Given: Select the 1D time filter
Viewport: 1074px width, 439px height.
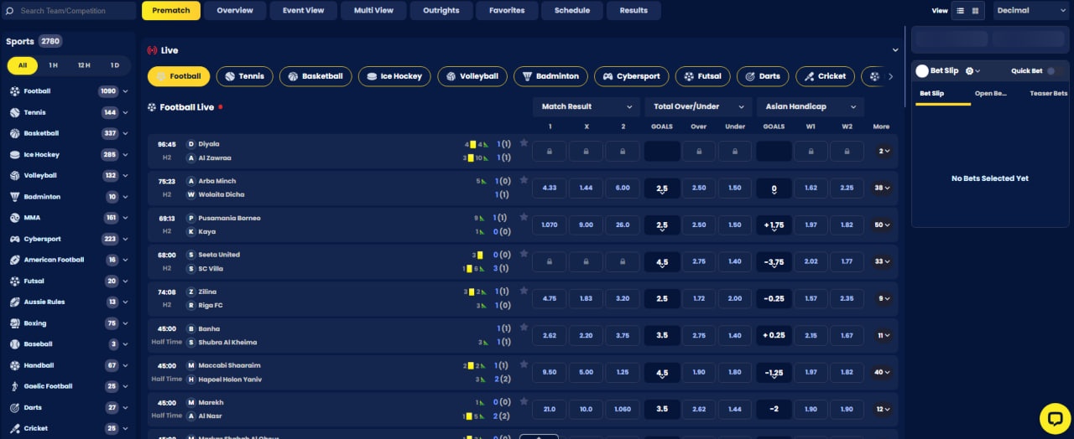Looking at the screenshot, I should tap(114, 65).
